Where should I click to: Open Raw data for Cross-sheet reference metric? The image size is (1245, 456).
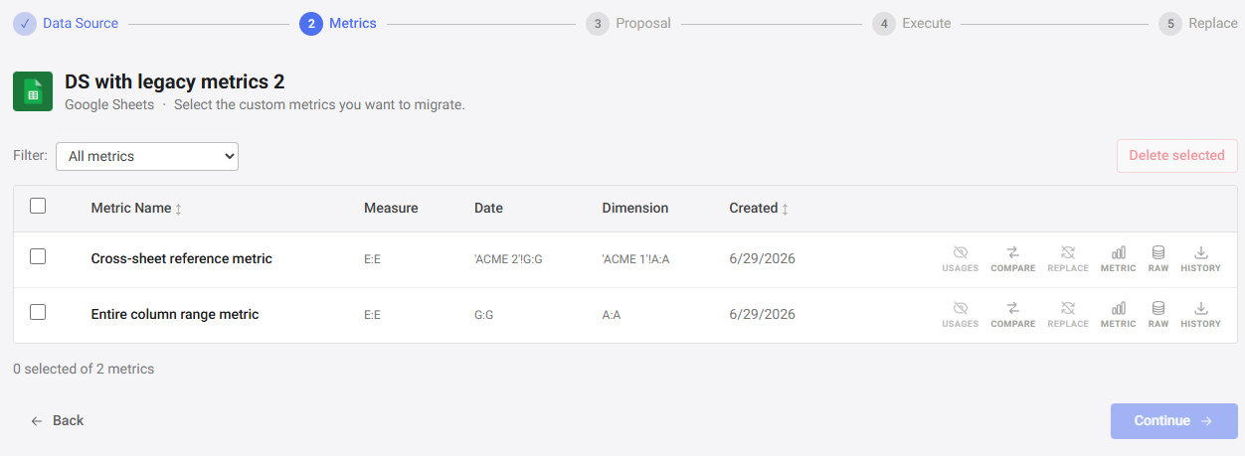click(1158, 259)
